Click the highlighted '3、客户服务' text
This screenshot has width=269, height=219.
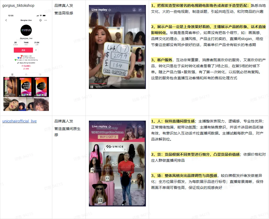tap(162, 60)
